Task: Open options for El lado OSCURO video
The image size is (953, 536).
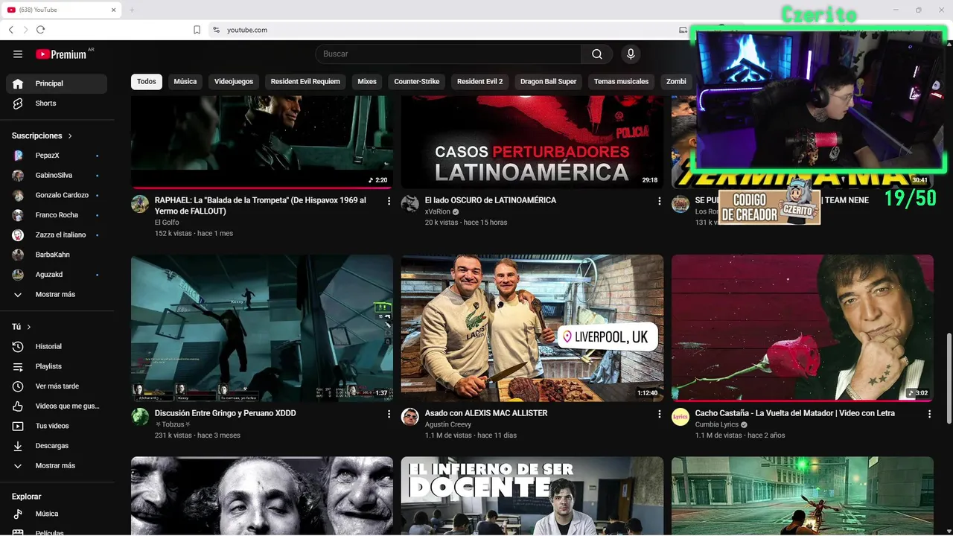Action: pos(659,201)
